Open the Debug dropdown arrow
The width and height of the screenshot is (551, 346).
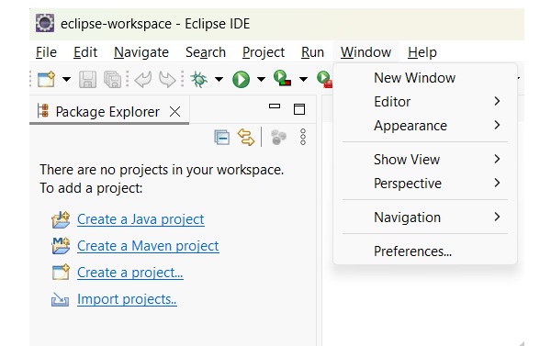coord(219,79)
